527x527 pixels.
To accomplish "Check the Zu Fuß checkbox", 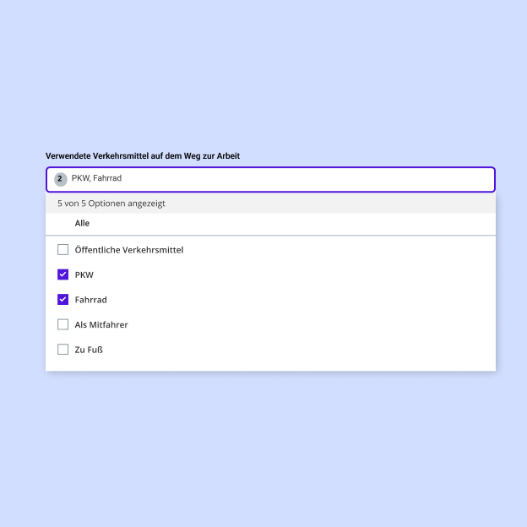I will [x=62, y=350].
